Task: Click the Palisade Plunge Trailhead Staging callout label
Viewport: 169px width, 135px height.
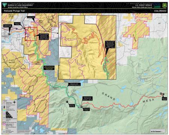Action: pos(8,26)
